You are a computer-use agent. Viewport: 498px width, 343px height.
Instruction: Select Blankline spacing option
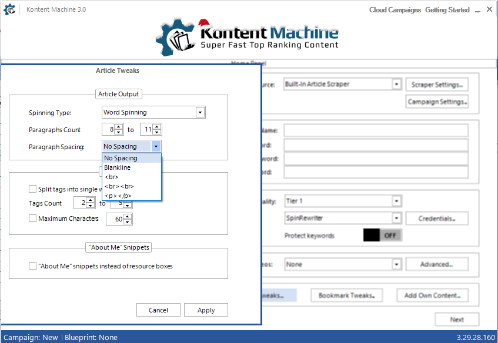(132, 167)
